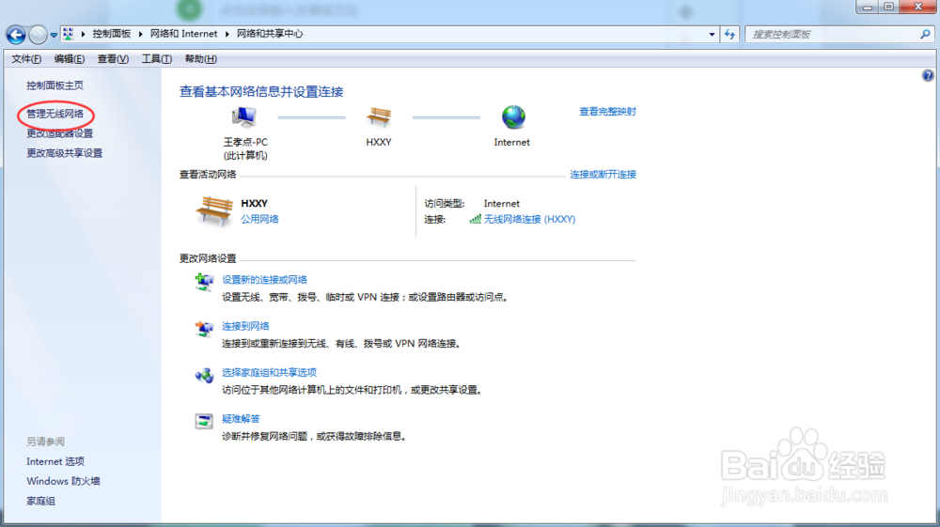The image size is (940, 527).
Task: Open 无线网络连接 (HXXY) link
Action: (x=529, y=219)
